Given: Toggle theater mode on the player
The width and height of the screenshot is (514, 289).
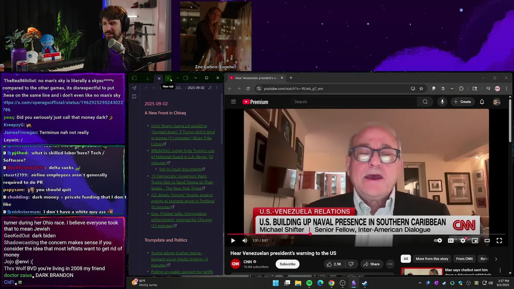Looking at the screenshot, I should point(487,240).
